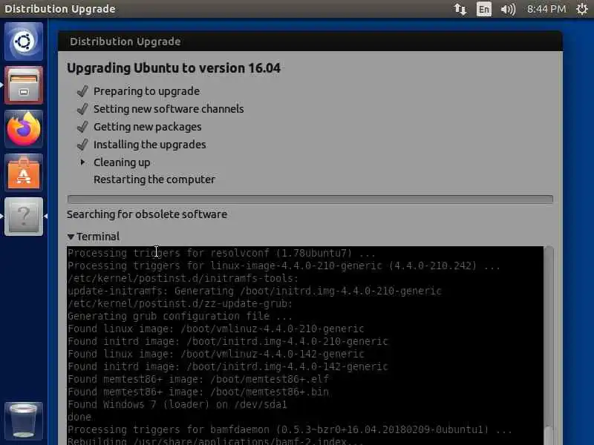
Task: Select 'Searching for obsolete software' status text
Action: (147, 214)
